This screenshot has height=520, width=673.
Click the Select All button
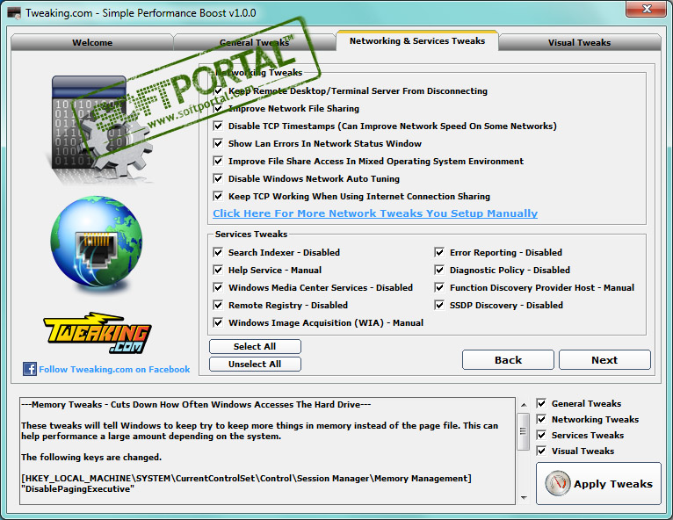pyautogui.click(x=255, y=346)
